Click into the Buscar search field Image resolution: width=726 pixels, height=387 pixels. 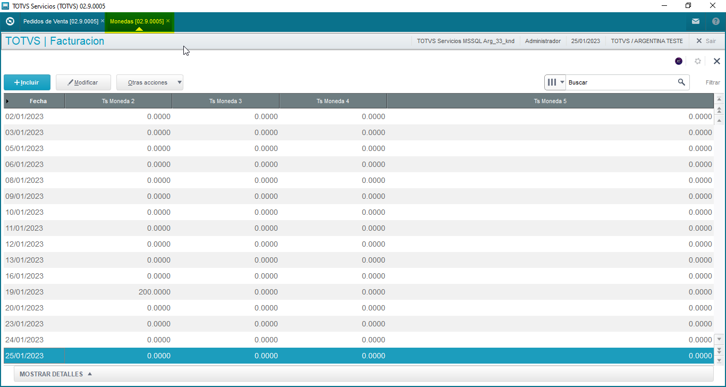coord(620,82)
